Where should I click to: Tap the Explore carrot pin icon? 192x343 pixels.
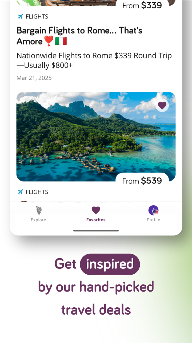(38, 210)
